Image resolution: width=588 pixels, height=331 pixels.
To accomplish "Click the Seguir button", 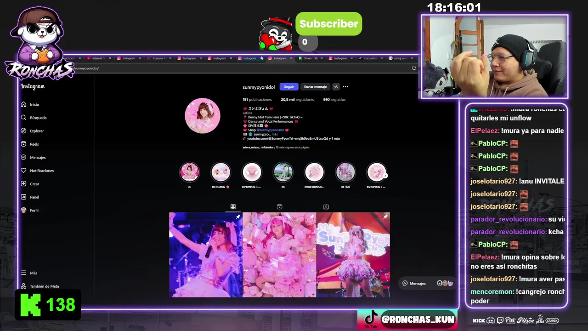I will [289, 86].
